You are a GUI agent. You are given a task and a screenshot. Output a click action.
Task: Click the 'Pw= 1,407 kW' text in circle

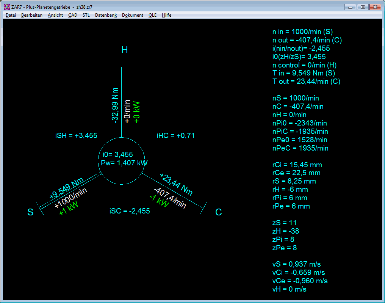124,163
